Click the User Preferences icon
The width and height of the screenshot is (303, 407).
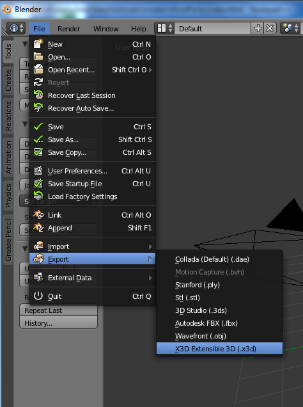[38, 170]
